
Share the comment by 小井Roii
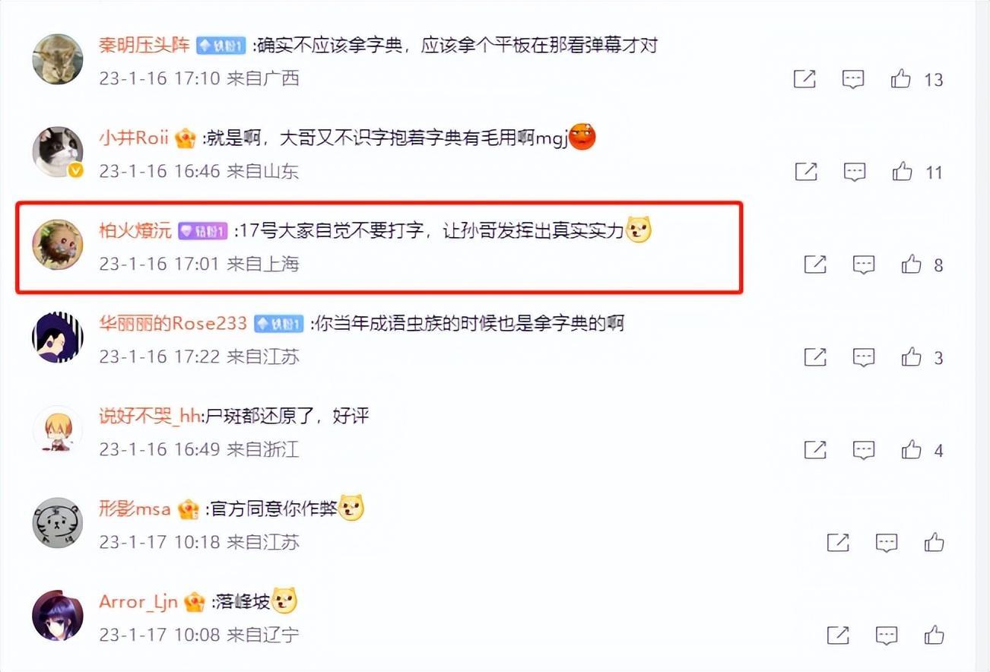[805, 172]
